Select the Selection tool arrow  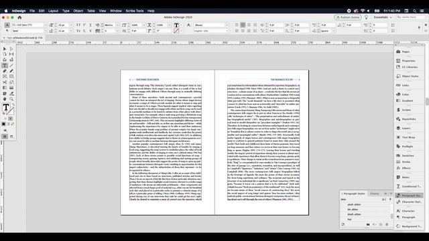(x=5, y=49)
